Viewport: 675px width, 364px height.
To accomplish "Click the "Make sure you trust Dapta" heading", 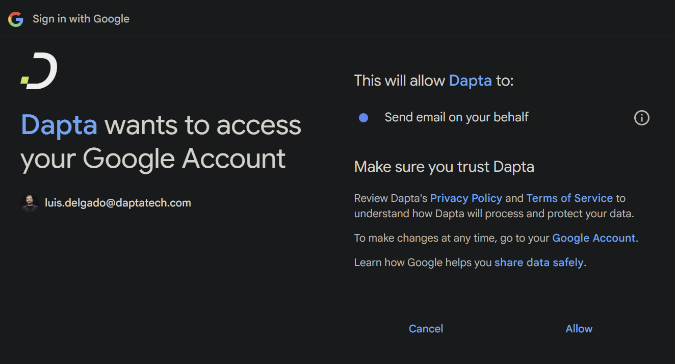I will coord(444,167).
